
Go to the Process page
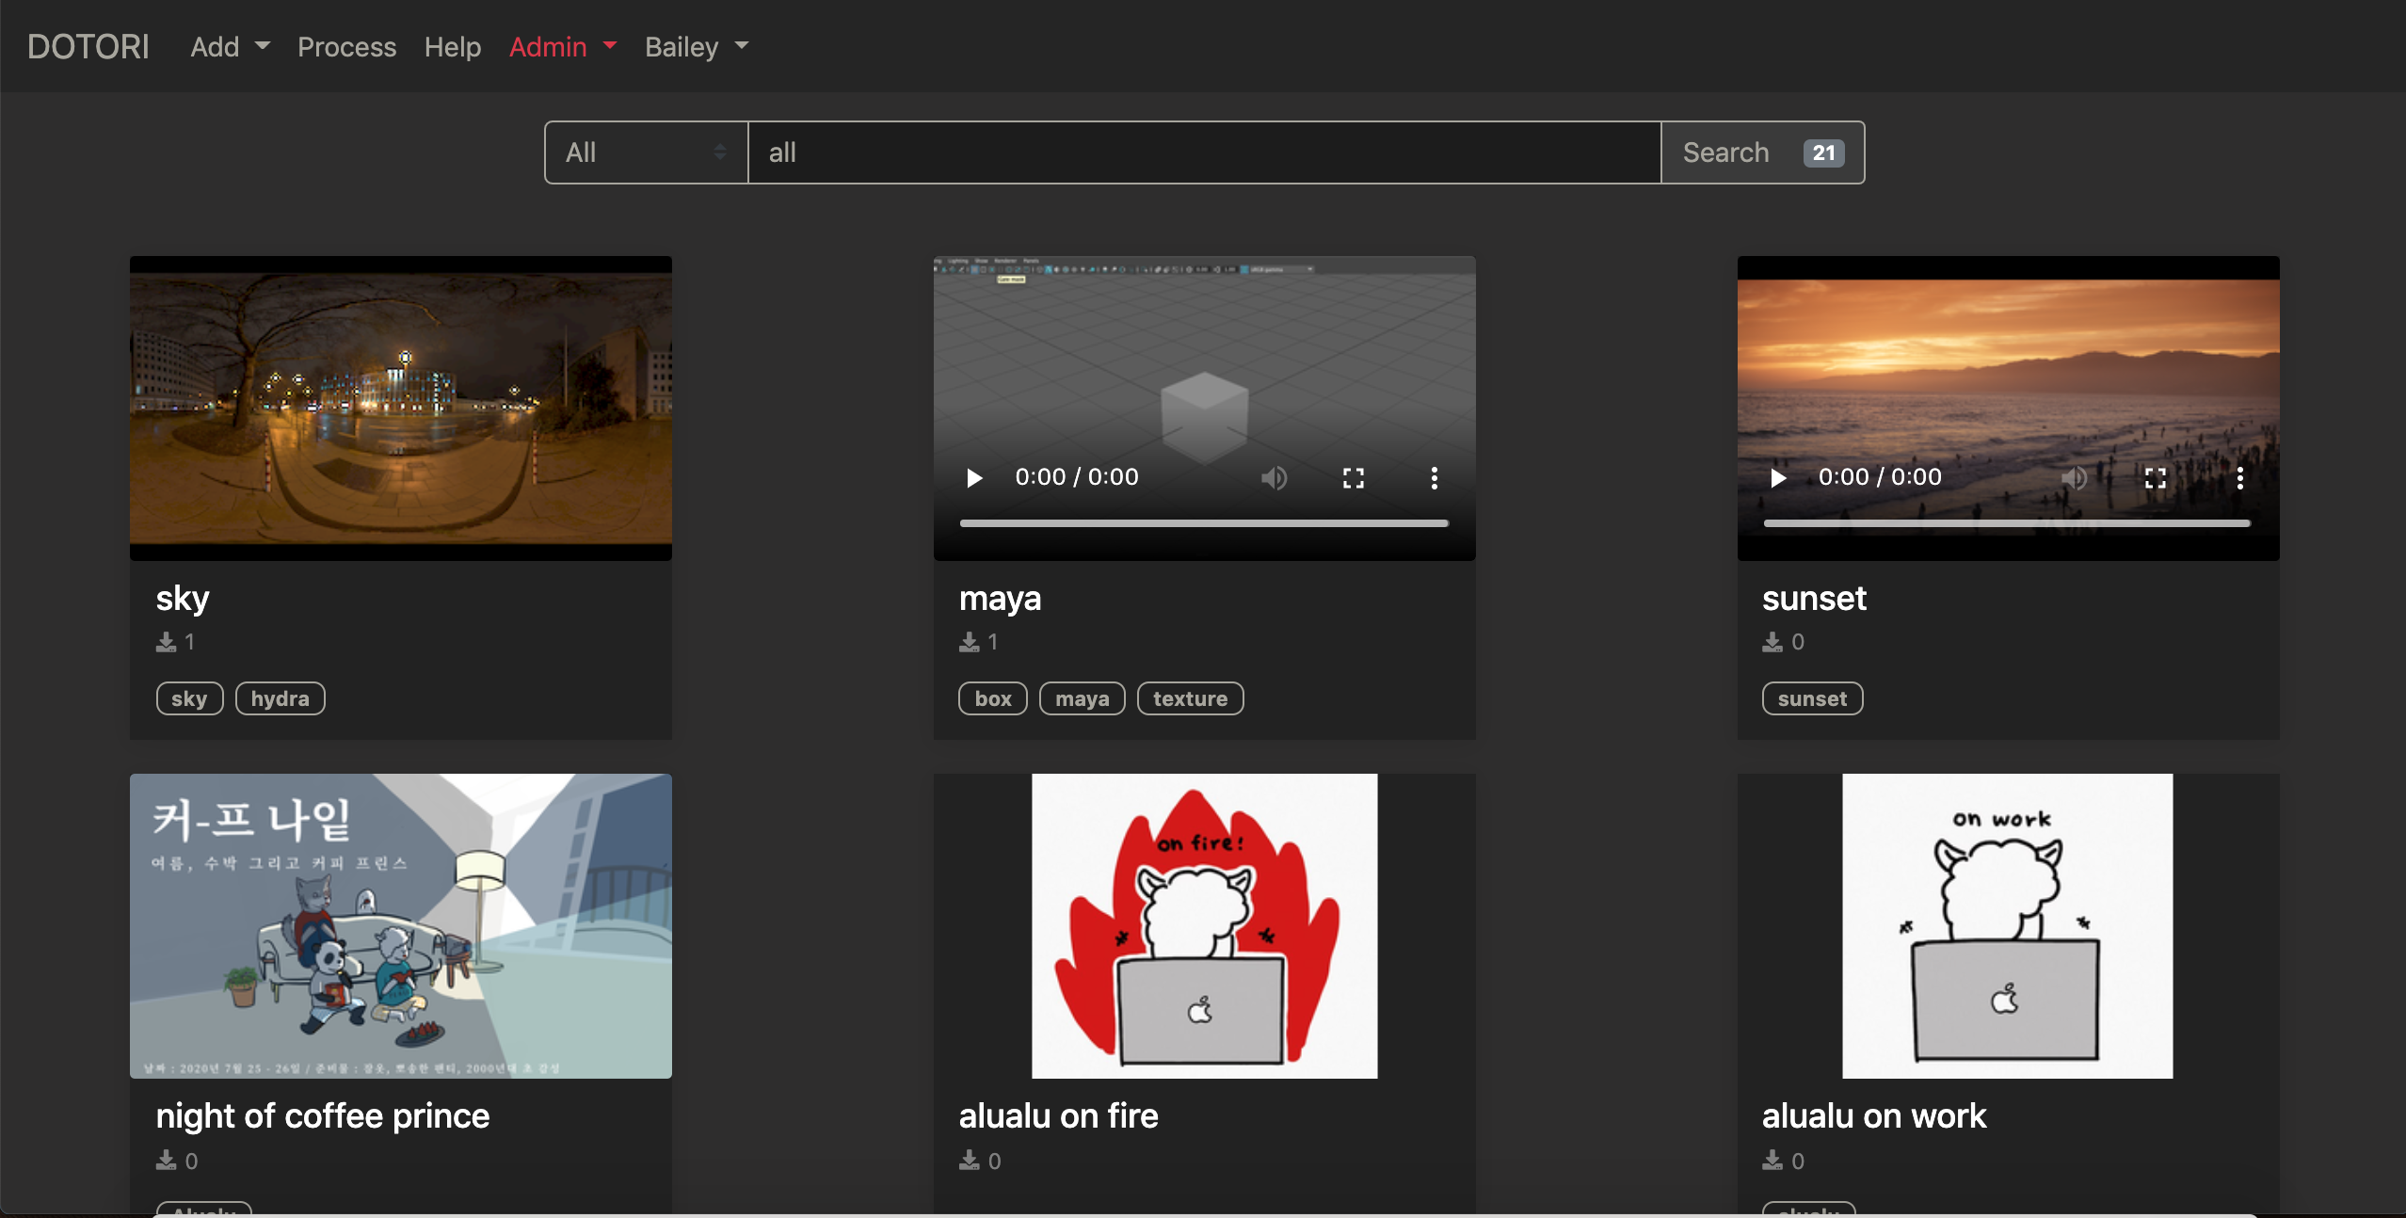pyautogui.click(x=346, y=47)
